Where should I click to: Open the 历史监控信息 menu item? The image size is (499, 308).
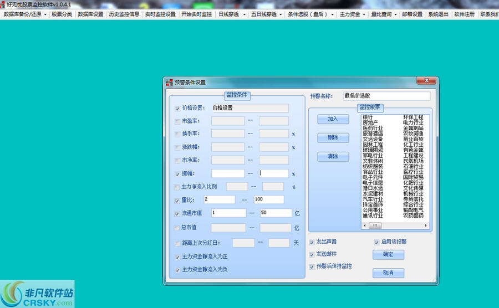[124, 14]
